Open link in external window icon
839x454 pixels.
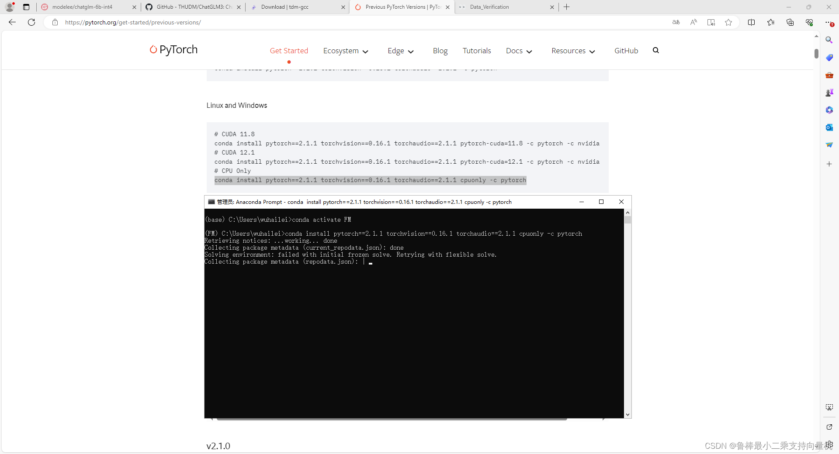[x=829, y=427]
